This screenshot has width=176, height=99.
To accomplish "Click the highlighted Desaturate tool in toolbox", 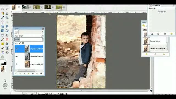I will (7, 48).
